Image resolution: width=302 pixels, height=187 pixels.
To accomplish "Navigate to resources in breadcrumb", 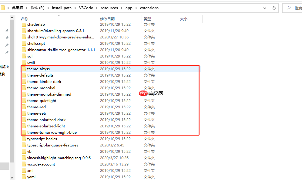I will tap(109, 8).
